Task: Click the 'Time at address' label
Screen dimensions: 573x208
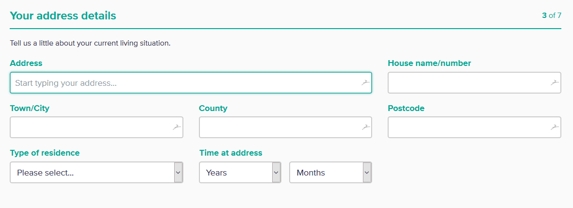Action: 230,153
